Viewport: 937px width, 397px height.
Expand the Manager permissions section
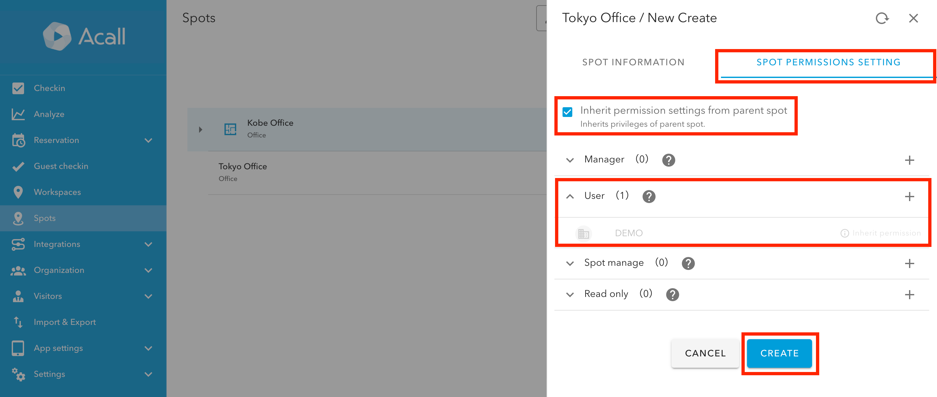pos(570,160)
